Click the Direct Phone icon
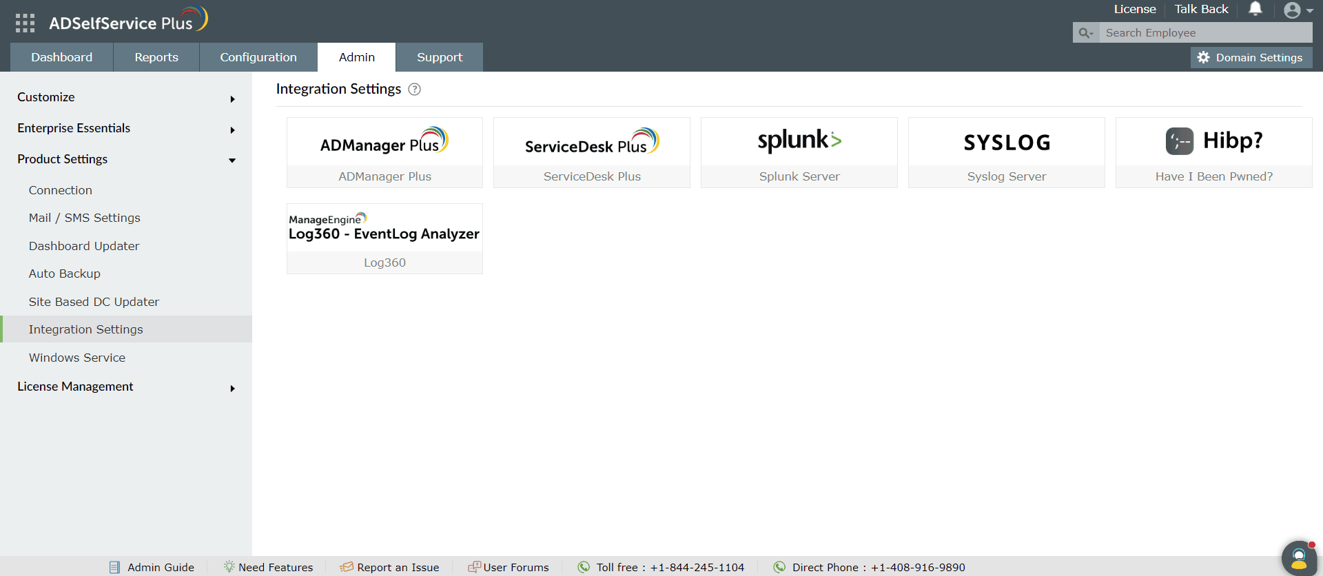Screen dimensions: 1323x576 pyautogui.click(x=779, y=567)
